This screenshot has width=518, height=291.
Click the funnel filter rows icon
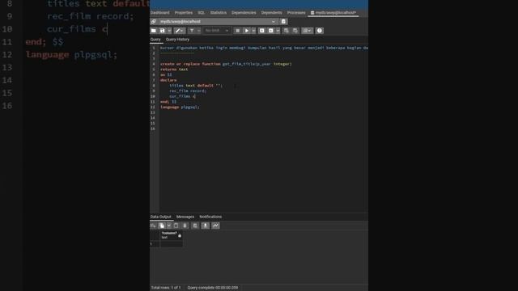pyautogui.click(x=192, y=31)
